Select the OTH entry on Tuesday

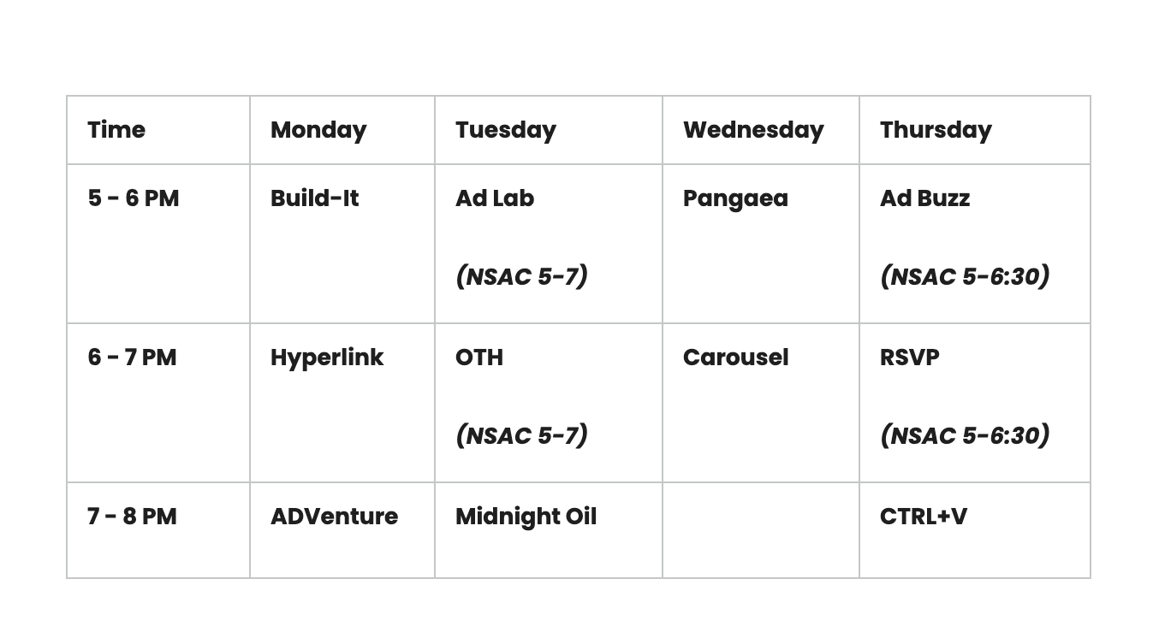tap(479, 357)
